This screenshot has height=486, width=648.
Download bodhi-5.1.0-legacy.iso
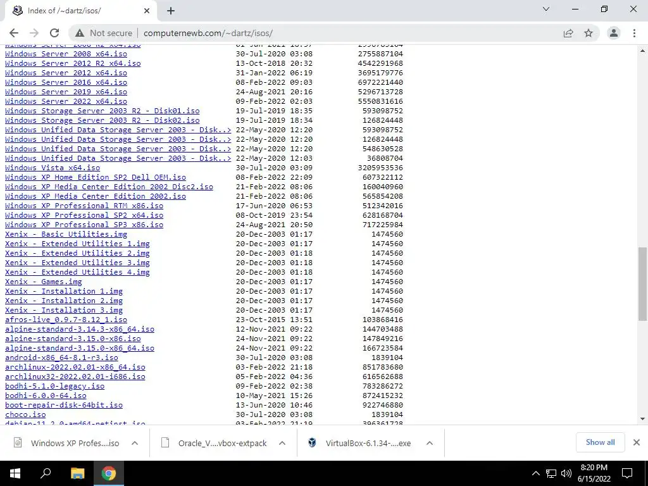point(54,387)
